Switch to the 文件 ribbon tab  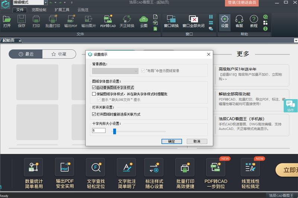click(x=20, y=10)
